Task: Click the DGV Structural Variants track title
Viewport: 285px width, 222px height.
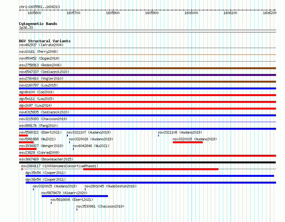Action: 45,41
